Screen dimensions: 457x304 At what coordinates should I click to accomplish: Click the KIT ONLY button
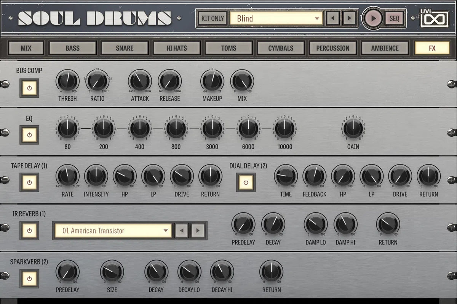[x=213, y=18]
